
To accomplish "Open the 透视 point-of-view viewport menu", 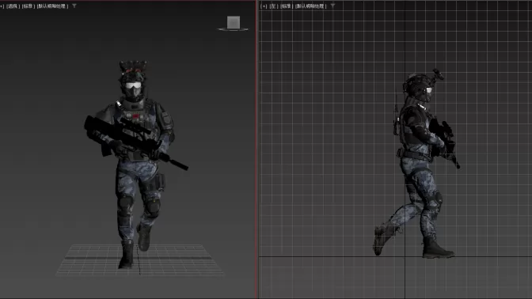I will tap(13, 6).
